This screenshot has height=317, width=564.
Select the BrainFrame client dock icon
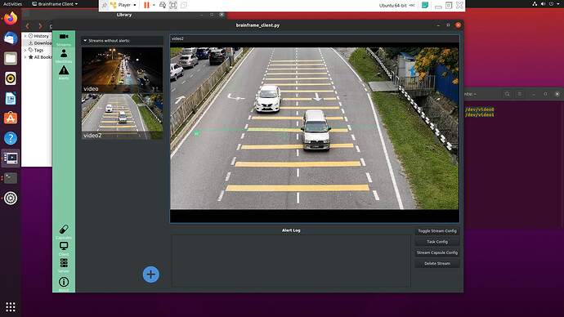click(11, 158)
